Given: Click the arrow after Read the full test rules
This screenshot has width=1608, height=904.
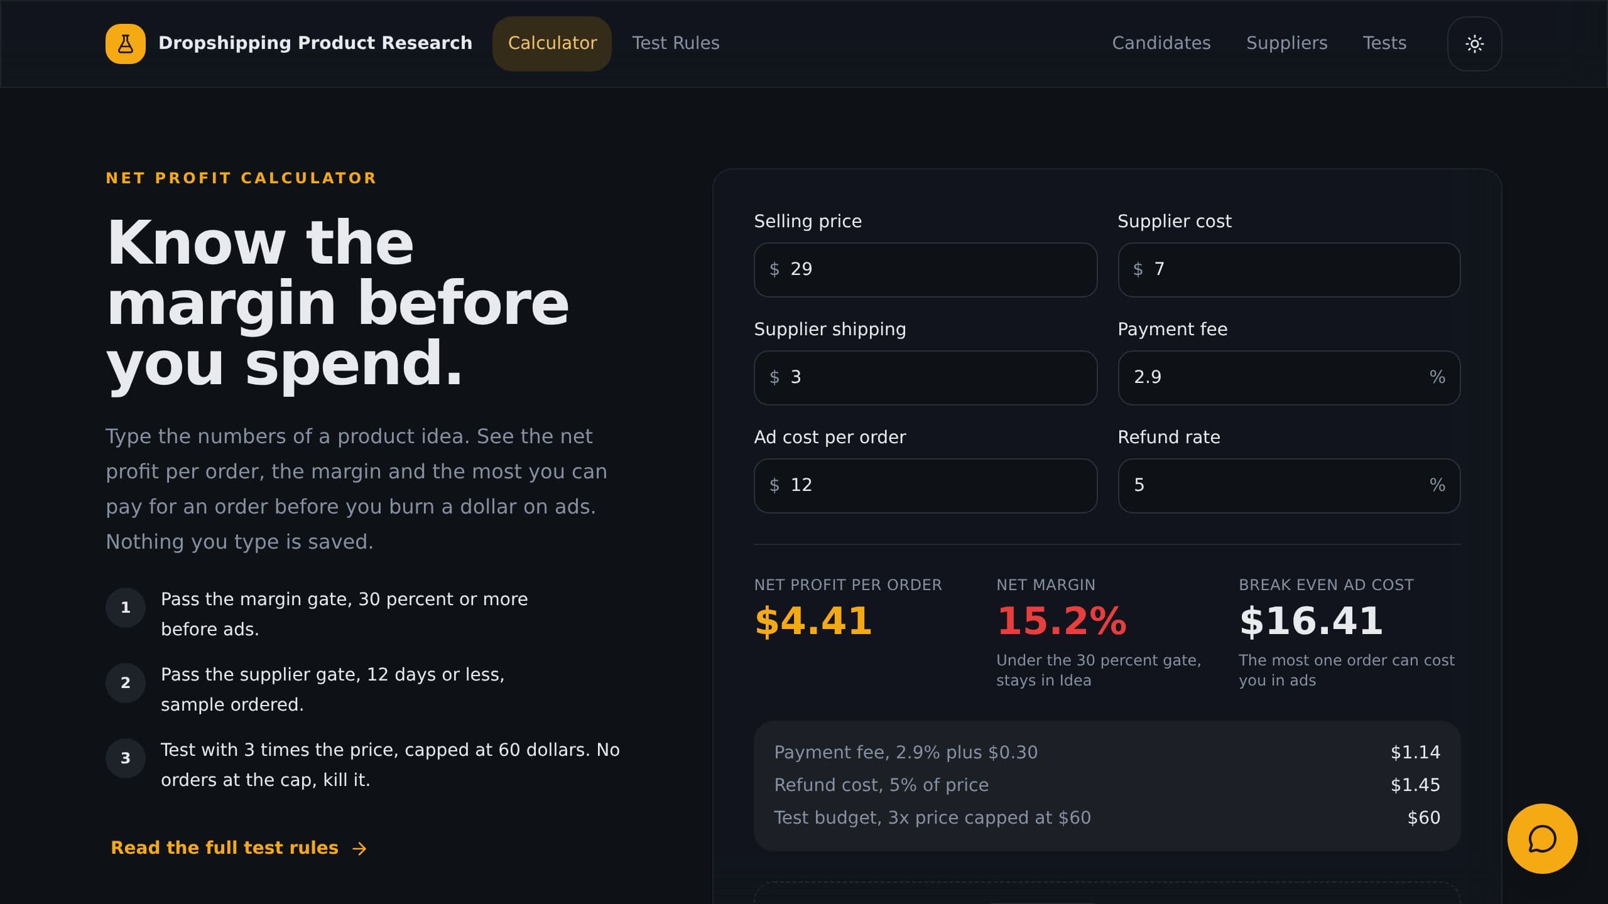Looking at the screenshot, I should (x=359, y=849).
